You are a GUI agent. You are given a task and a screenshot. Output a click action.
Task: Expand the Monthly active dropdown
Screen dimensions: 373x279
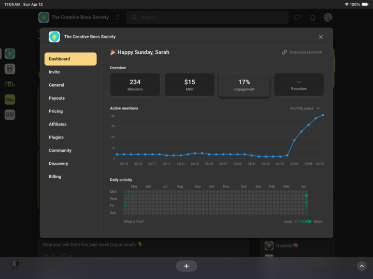click(x=305, y=108)
